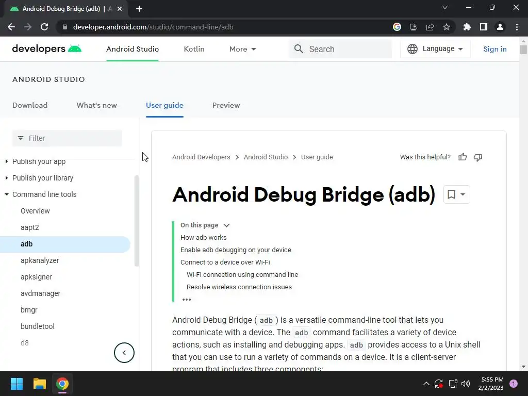Open the More dropdown in header
This screenshot has width=528, height=396.
click(242, 49)
